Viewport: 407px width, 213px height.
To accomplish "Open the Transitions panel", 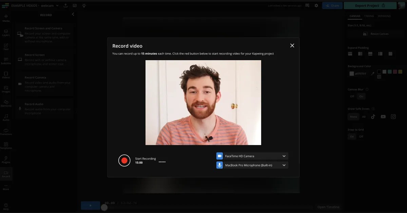I will [6, 132].
